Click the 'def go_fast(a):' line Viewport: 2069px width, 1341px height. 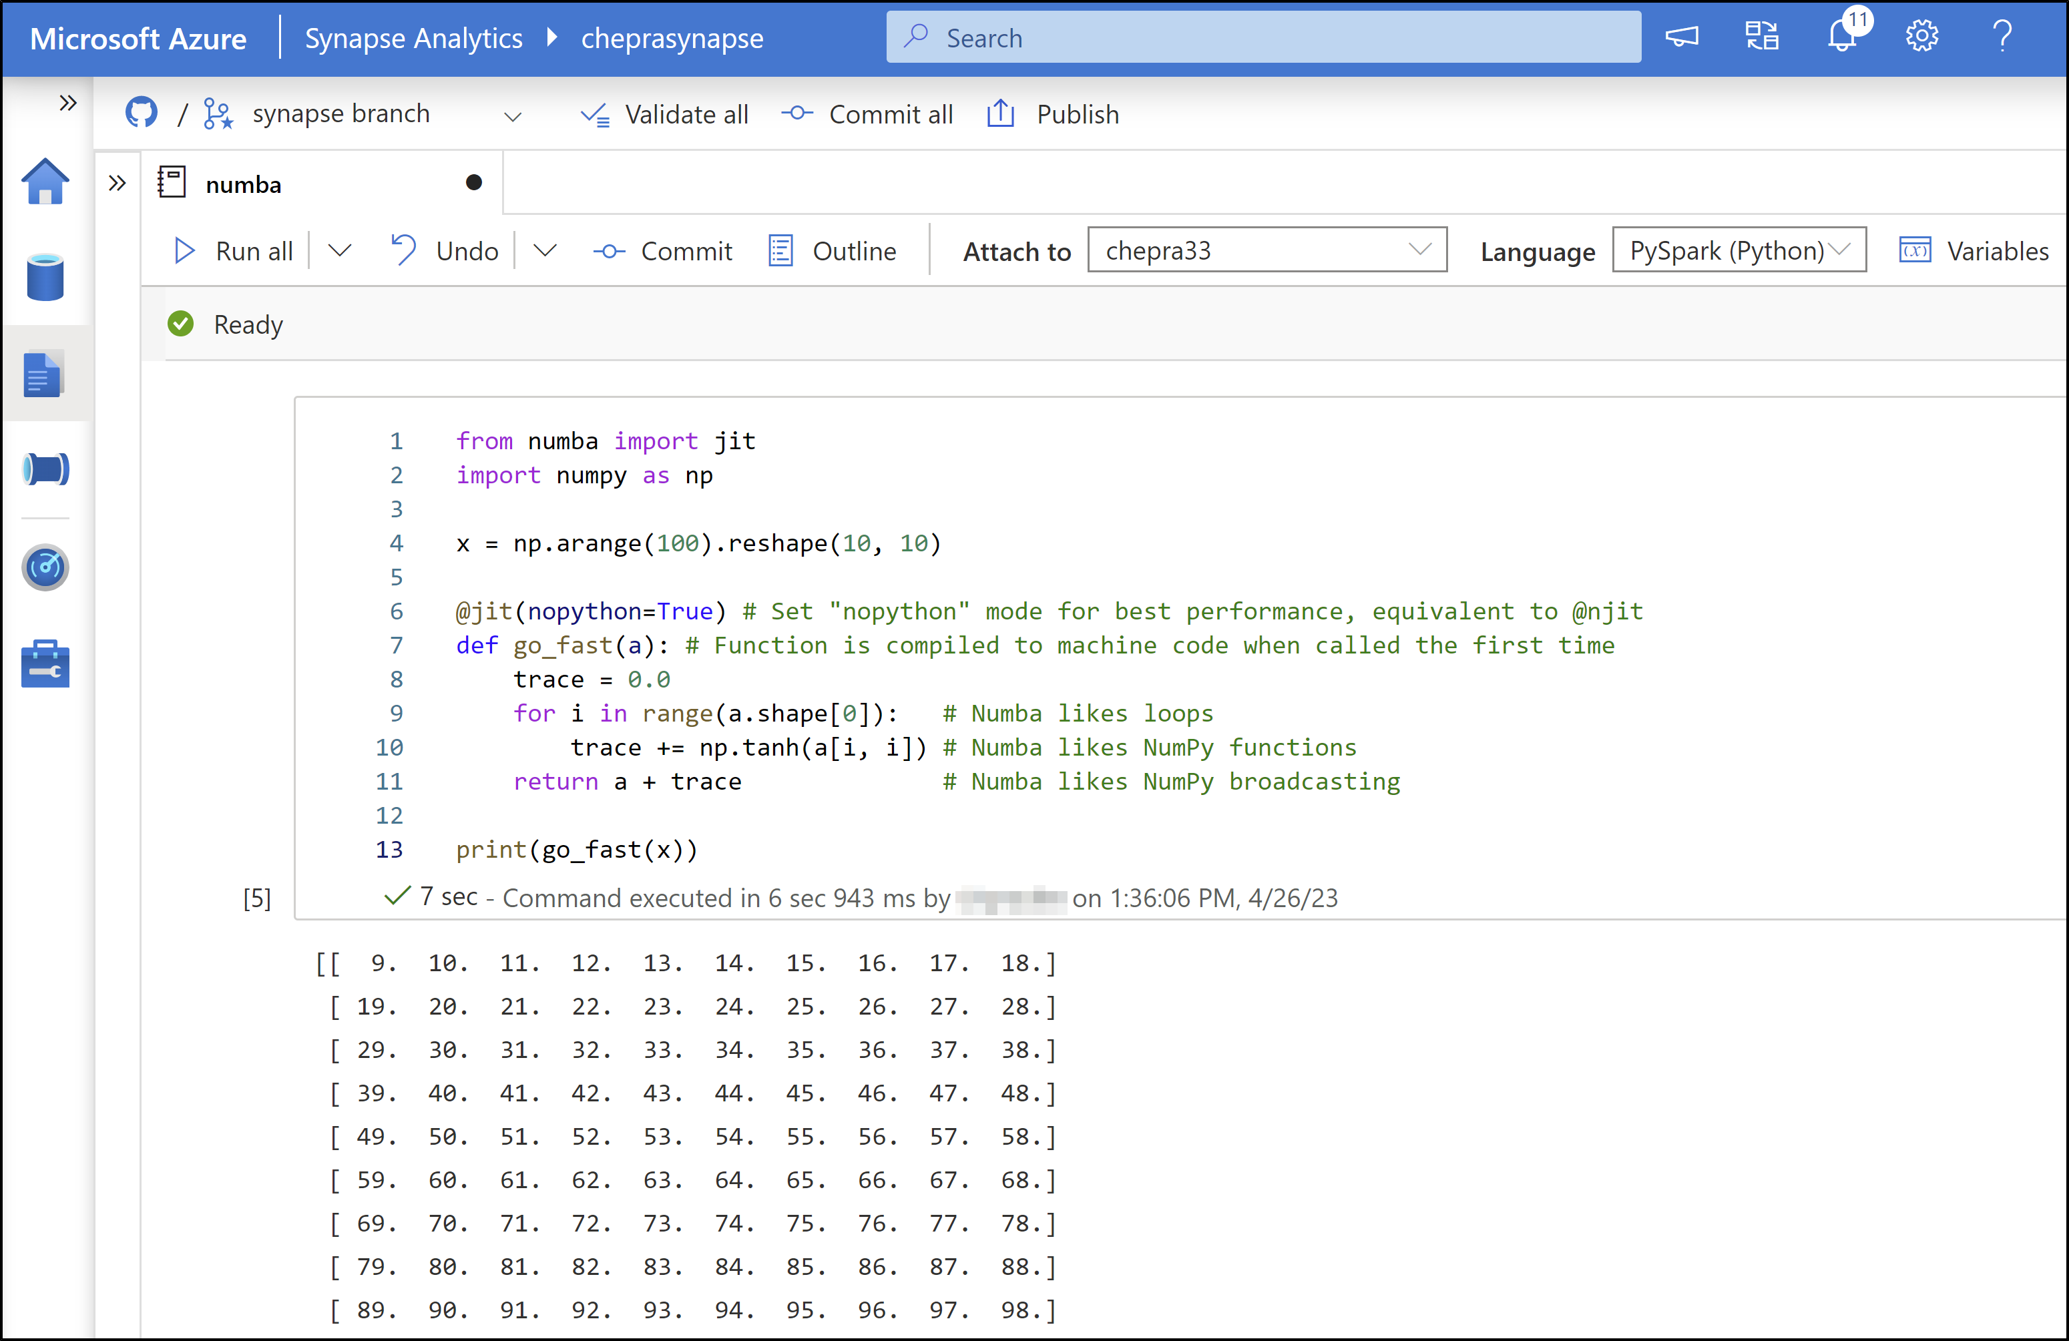[x=1036, y=645]
